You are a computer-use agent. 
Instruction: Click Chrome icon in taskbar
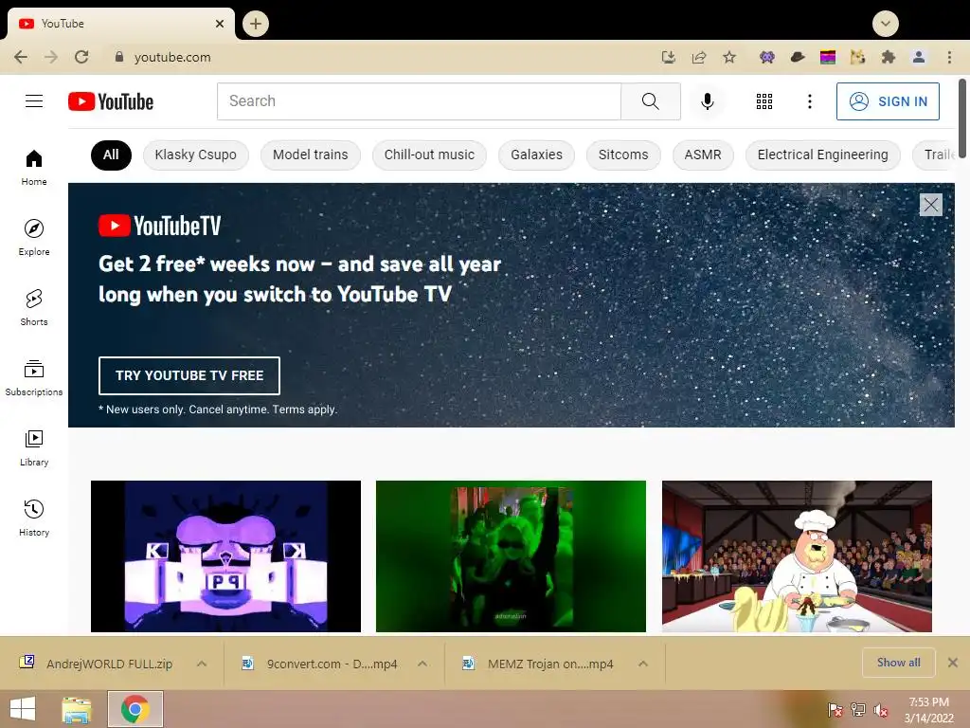pyautogui.click(x=135, y=709)
